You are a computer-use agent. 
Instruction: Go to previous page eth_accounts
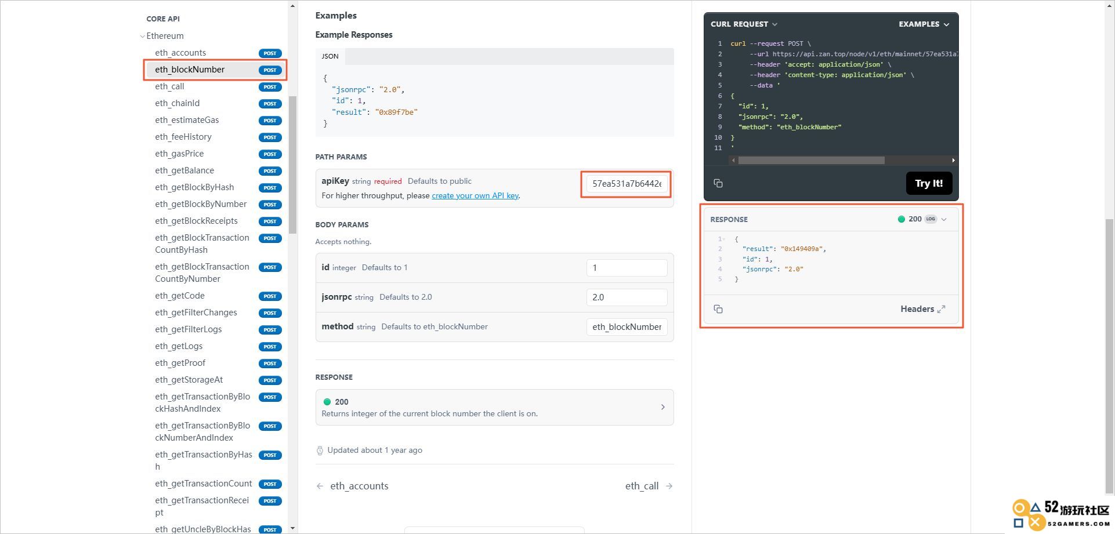coord(352,486)
